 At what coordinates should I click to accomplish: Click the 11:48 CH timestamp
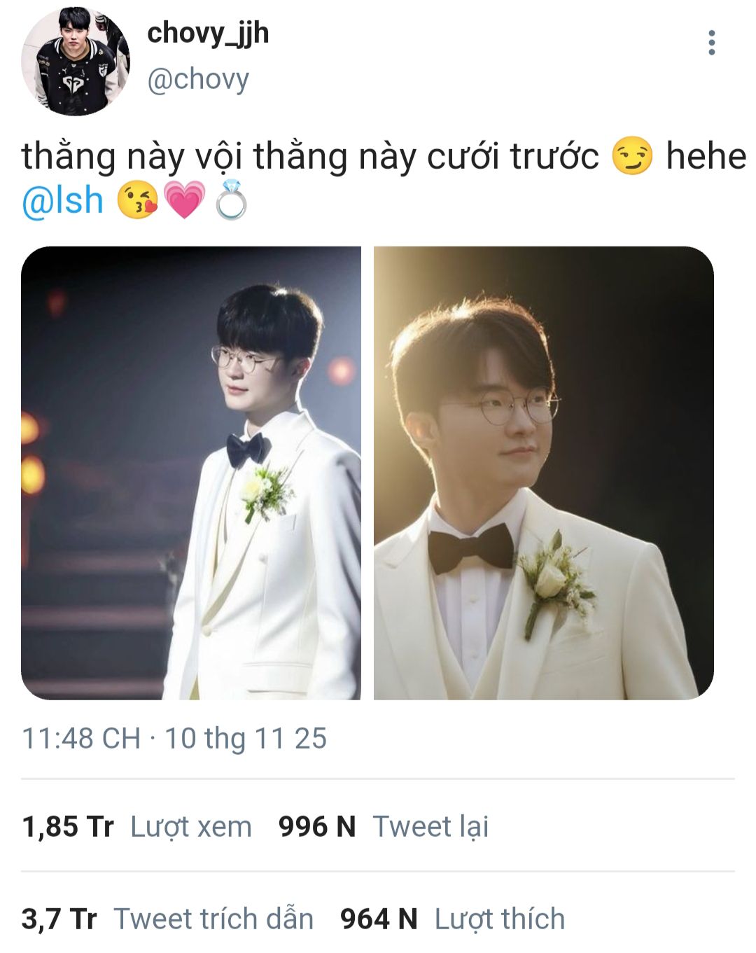[x=81, y=738]
